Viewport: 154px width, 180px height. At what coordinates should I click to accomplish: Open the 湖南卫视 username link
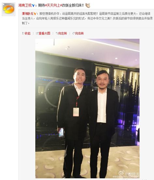click(25, 5)
